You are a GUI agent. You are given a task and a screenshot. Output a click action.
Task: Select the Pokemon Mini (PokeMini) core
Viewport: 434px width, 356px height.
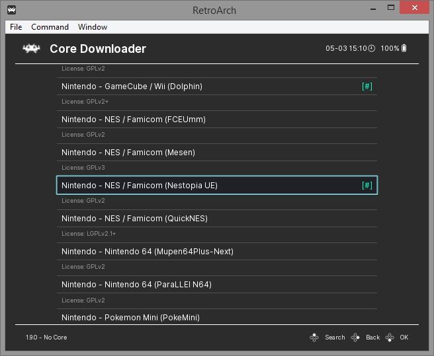click(x=217, y=317)
